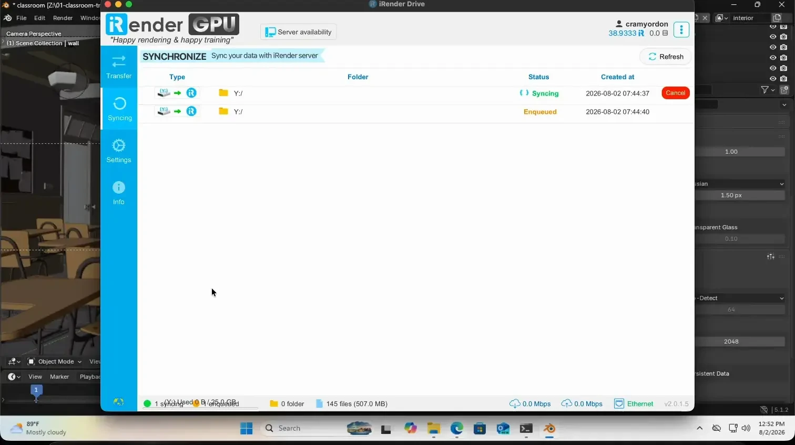Click the 0 folder status entry

point(287,404)
